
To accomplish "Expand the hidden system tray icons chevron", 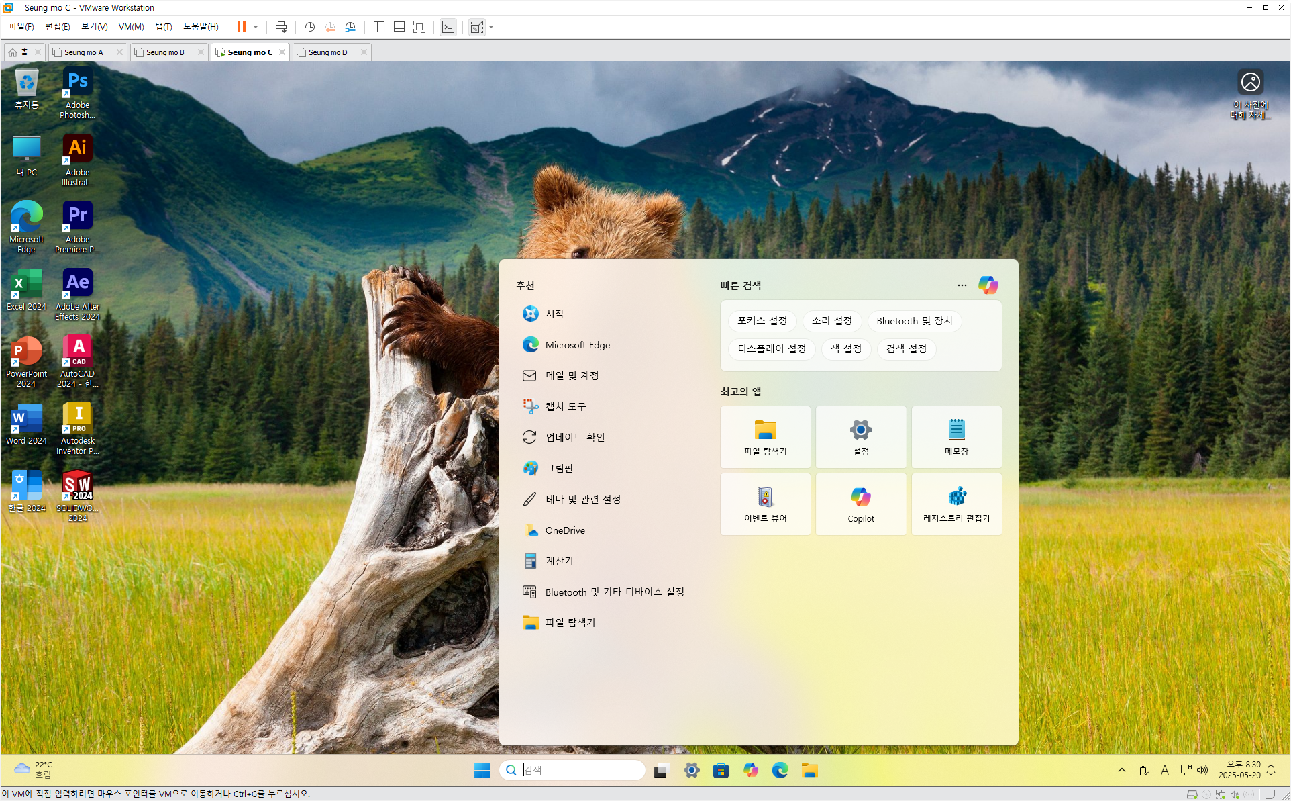I will (x=1122, y=770).
